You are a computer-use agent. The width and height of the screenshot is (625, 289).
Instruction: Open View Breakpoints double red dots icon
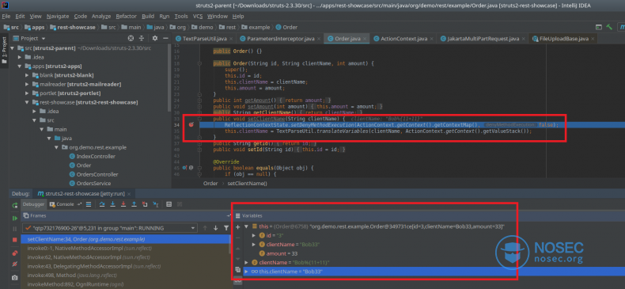15,253
